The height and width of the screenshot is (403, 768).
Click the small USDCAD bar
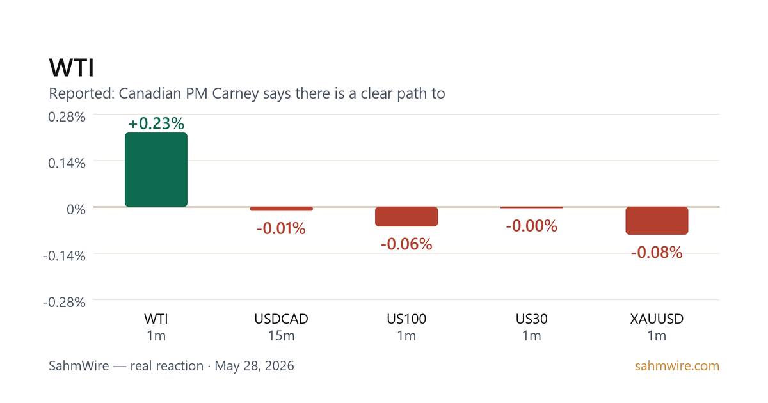tap(282, 209)
